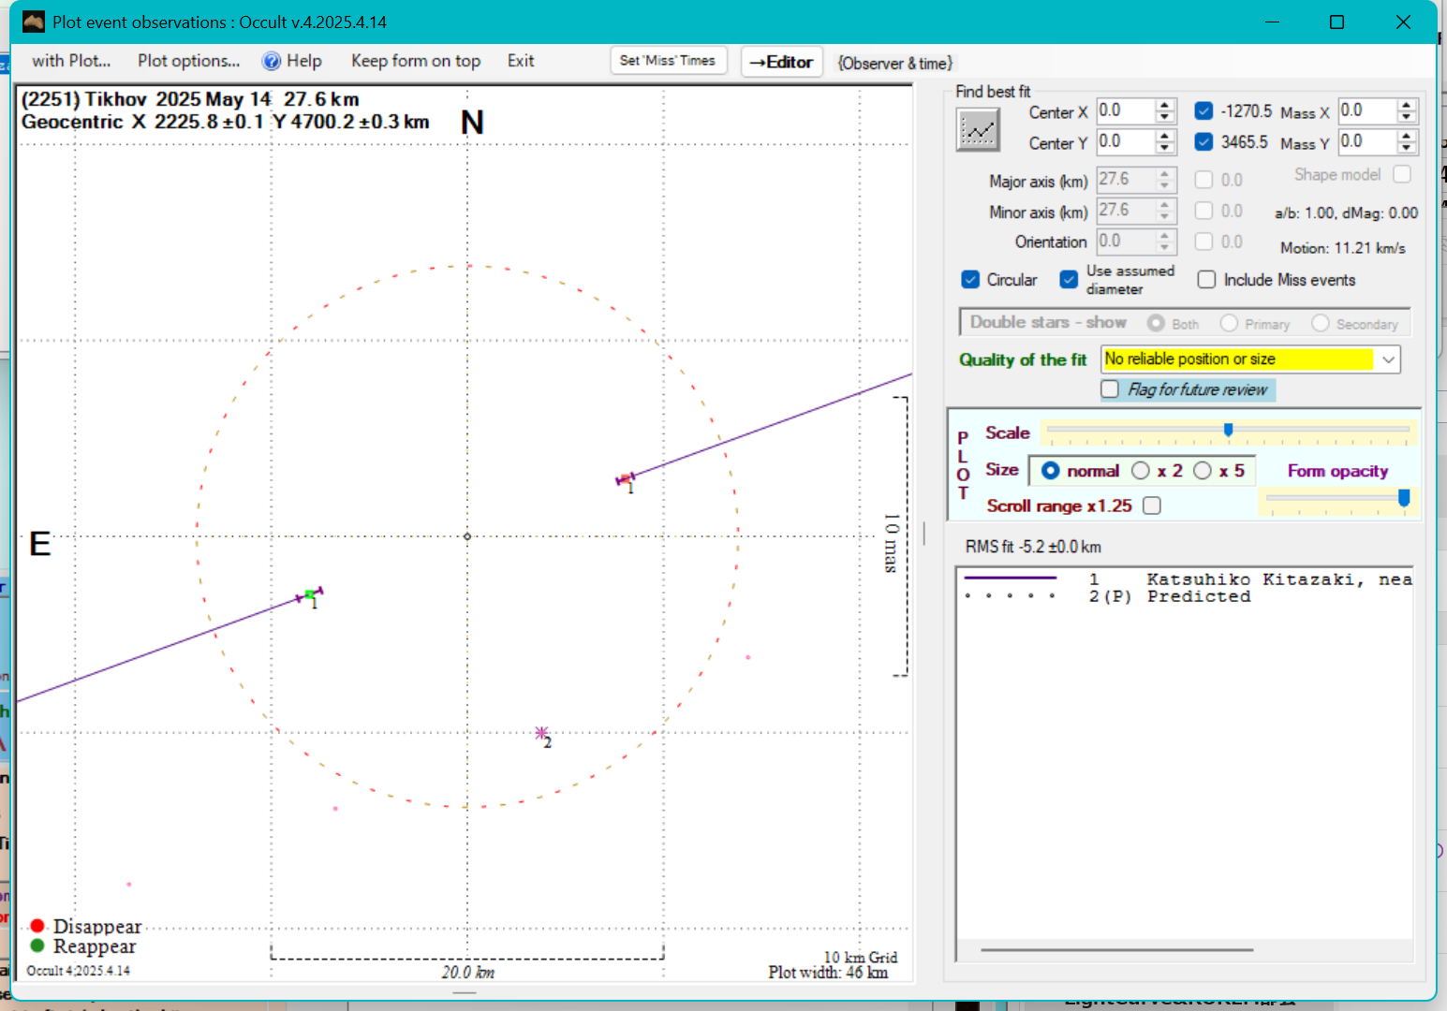This screenshot has width=1447, height=1011.
Task: Click the blue Help question mark icon
Action: (x=272, y=61)
